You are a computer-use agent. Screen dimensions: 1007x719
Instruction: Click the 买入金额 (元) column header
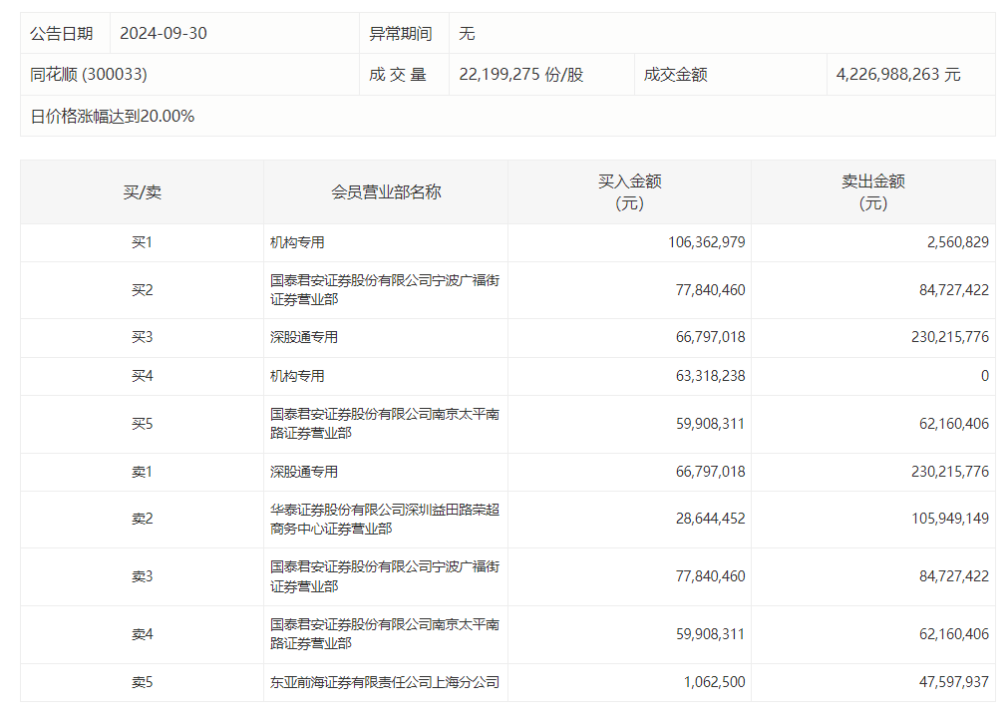point(629,192)
